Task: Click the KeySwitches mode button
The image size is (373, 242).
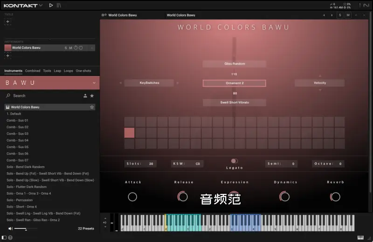Action: tap(149, 83)
